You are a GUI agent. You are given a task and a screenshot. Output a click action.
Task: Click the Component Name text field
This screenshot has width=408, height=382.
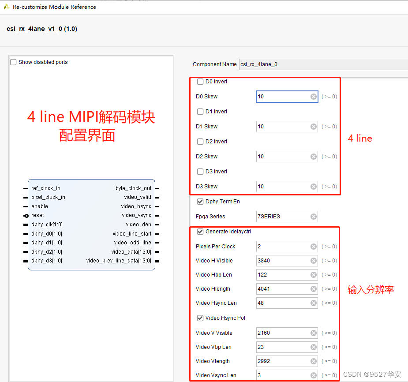click(322, 64)
